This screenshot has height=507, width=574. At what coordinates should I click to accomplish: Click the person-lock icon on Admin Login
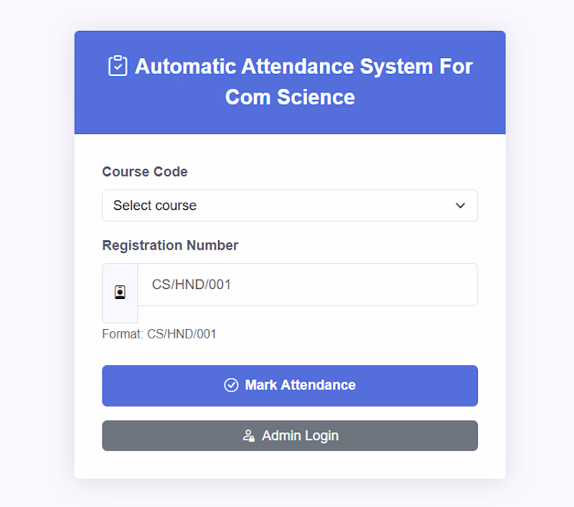click(248, 435)
